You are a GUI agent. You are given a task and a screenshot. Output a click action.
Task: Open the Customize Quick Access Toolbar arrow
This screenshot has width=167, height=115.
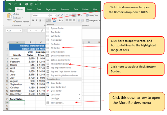(x=41, y=4)
